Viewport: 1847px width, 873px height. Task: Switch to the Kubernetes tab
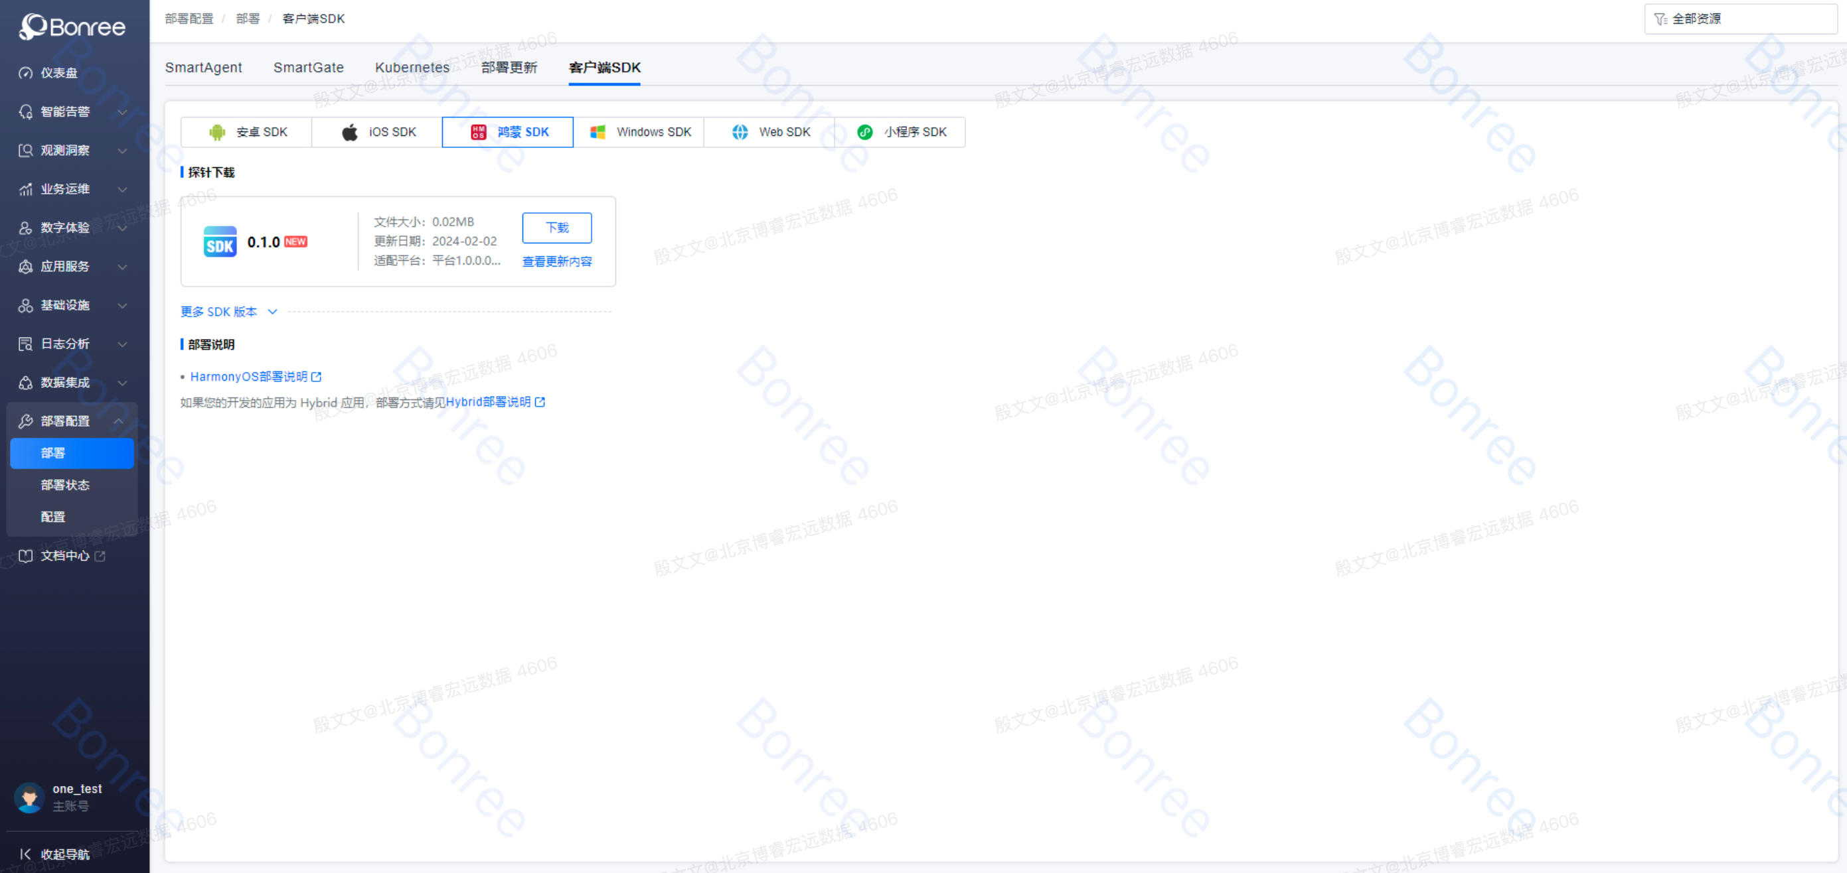coord(412,67)
